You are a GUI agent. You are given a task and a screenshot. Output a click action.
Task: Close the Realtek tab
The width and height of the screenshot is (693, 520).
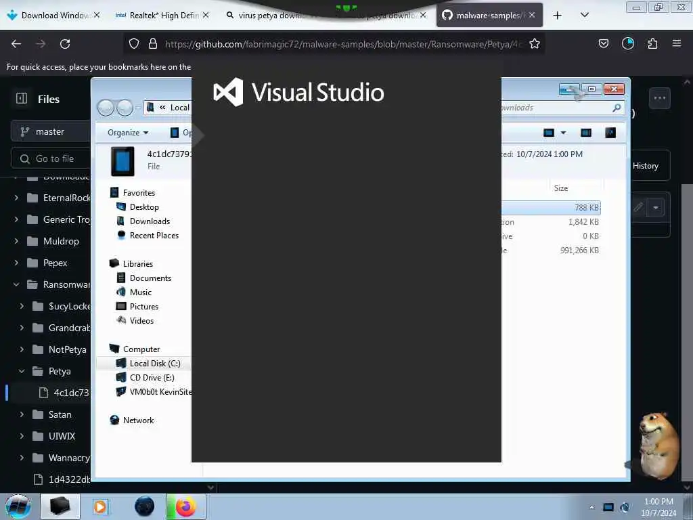(x=206, y=15)
